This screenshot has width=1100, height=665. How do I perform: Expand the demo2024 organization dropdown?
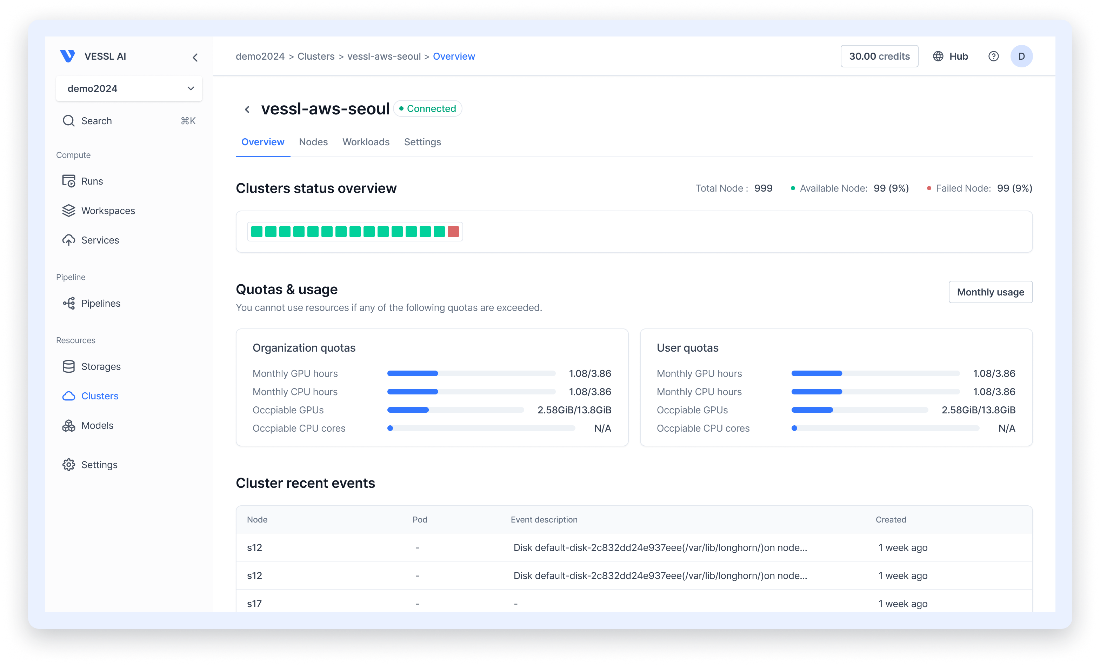click(x=128, y=88)
